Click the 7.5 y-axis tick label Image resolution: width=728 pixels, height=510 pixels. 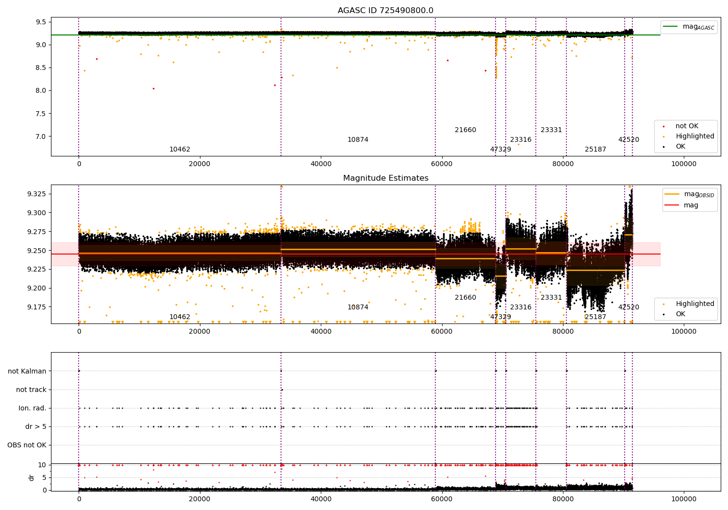41,114
